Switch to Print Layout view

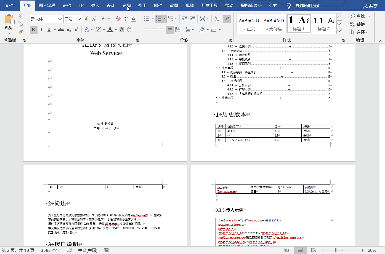[x=300, y=250]
